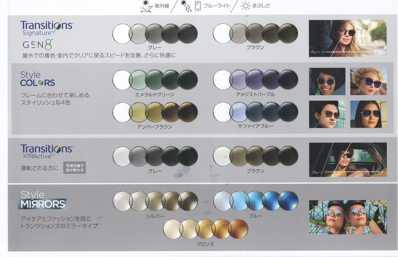Pick the darkest amethyst purple lens swatch
Viewport: 398px width, 257px height.
click(288, 80)
